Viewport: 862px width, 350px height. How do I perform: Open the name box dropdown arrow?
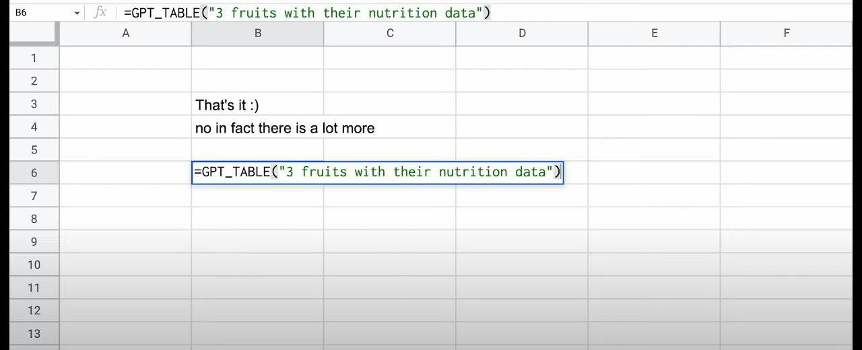coord(77,13)
